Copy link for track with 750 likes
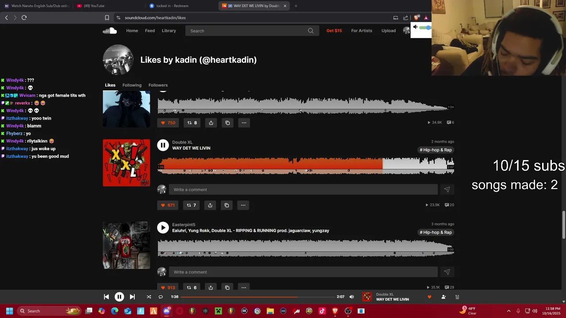Screen dimensions: 566x318 click(x=227, y=123)
